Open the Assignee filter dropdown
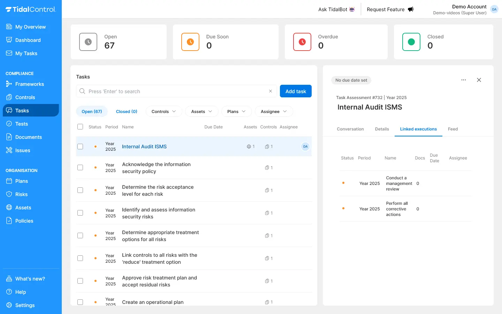Screen dimensions: 502x314 pos(274,112)
